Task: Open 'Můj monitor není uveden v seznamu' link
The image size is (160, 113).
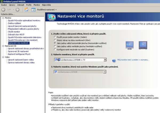Action: point(133,60)
